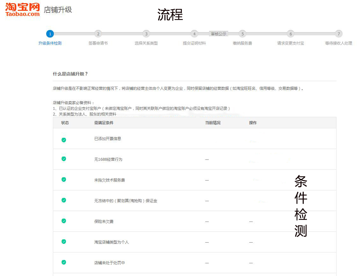Click the 选择关系类型 step label

coord(146,43)
